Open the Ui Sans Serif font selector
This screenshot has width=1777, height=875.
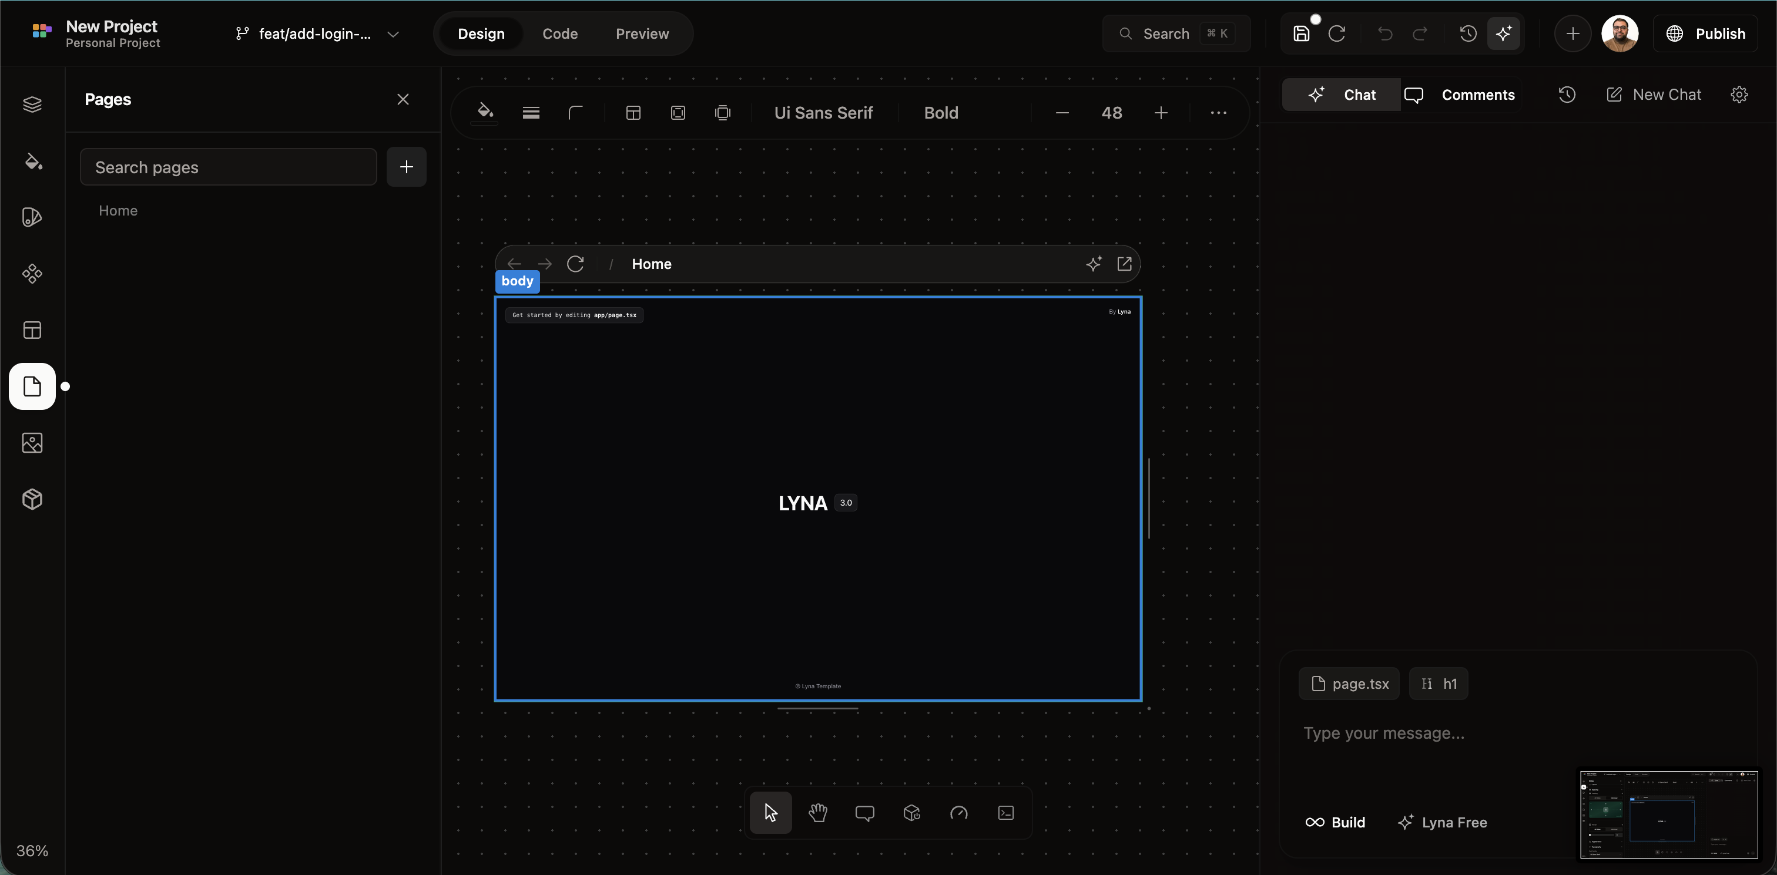coord(823,112)
